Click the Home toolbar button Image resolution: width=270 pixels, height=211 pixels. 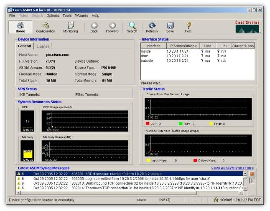point(20,27)
